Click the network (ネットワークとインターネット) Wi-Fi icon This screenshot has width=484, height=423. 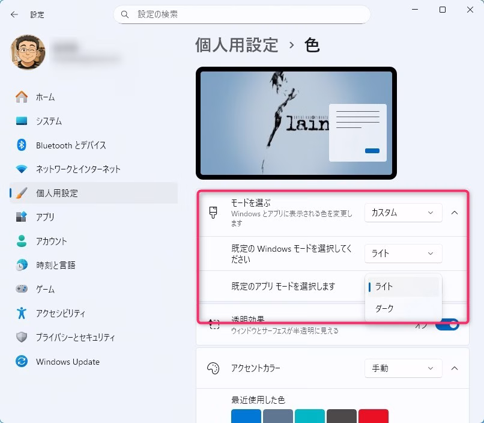point(22,169)
